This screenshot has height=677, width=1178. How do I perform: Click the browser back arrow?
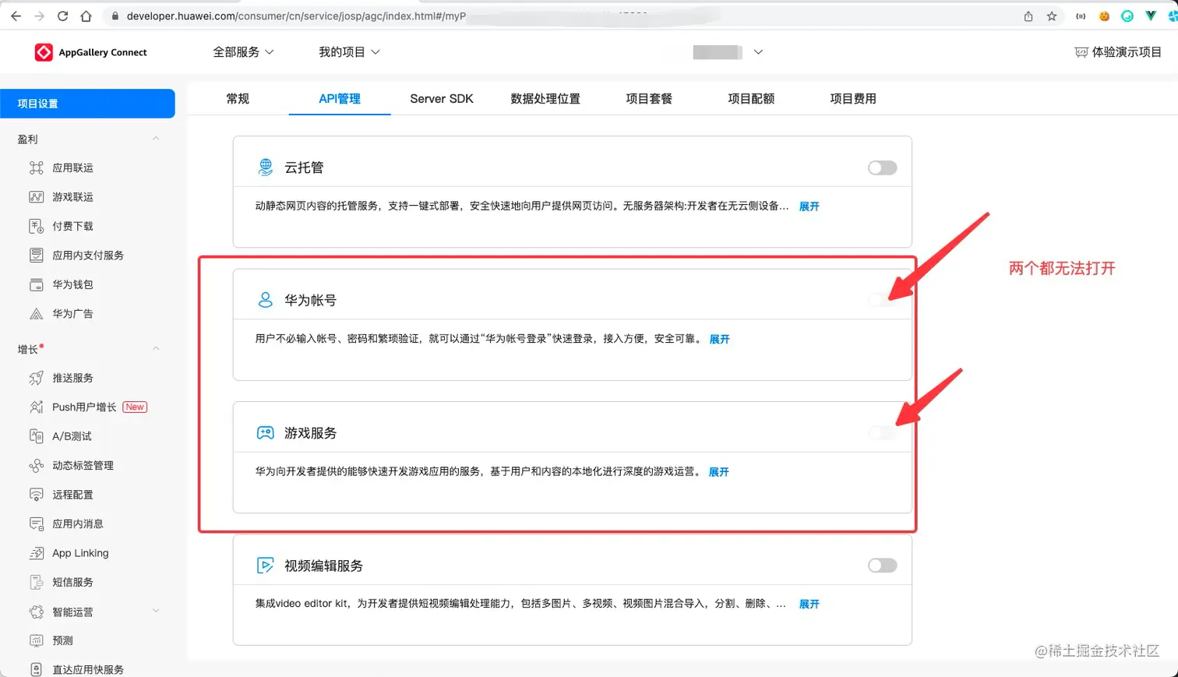click(16, 16)
